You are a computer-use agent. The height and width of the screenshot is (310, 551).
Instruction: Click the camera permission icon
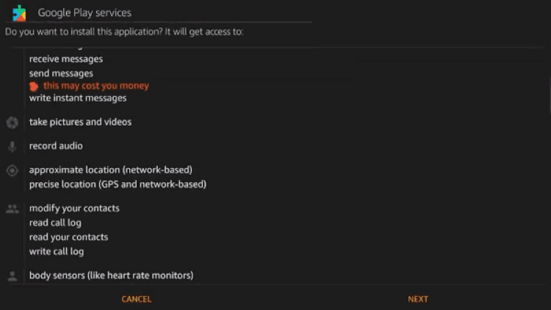(x=12, y=123)
